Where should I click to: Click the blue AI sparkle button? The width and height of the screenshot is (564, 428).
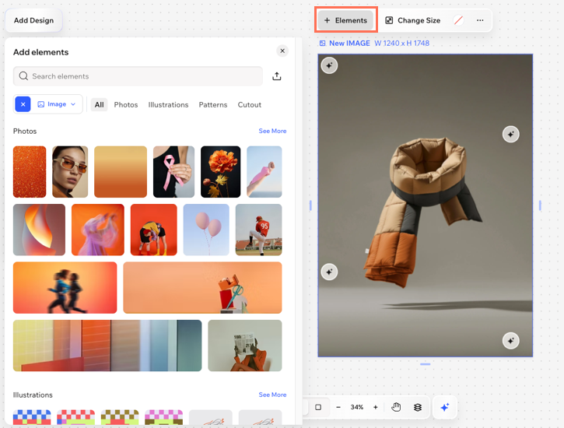(x=444, y=407)
